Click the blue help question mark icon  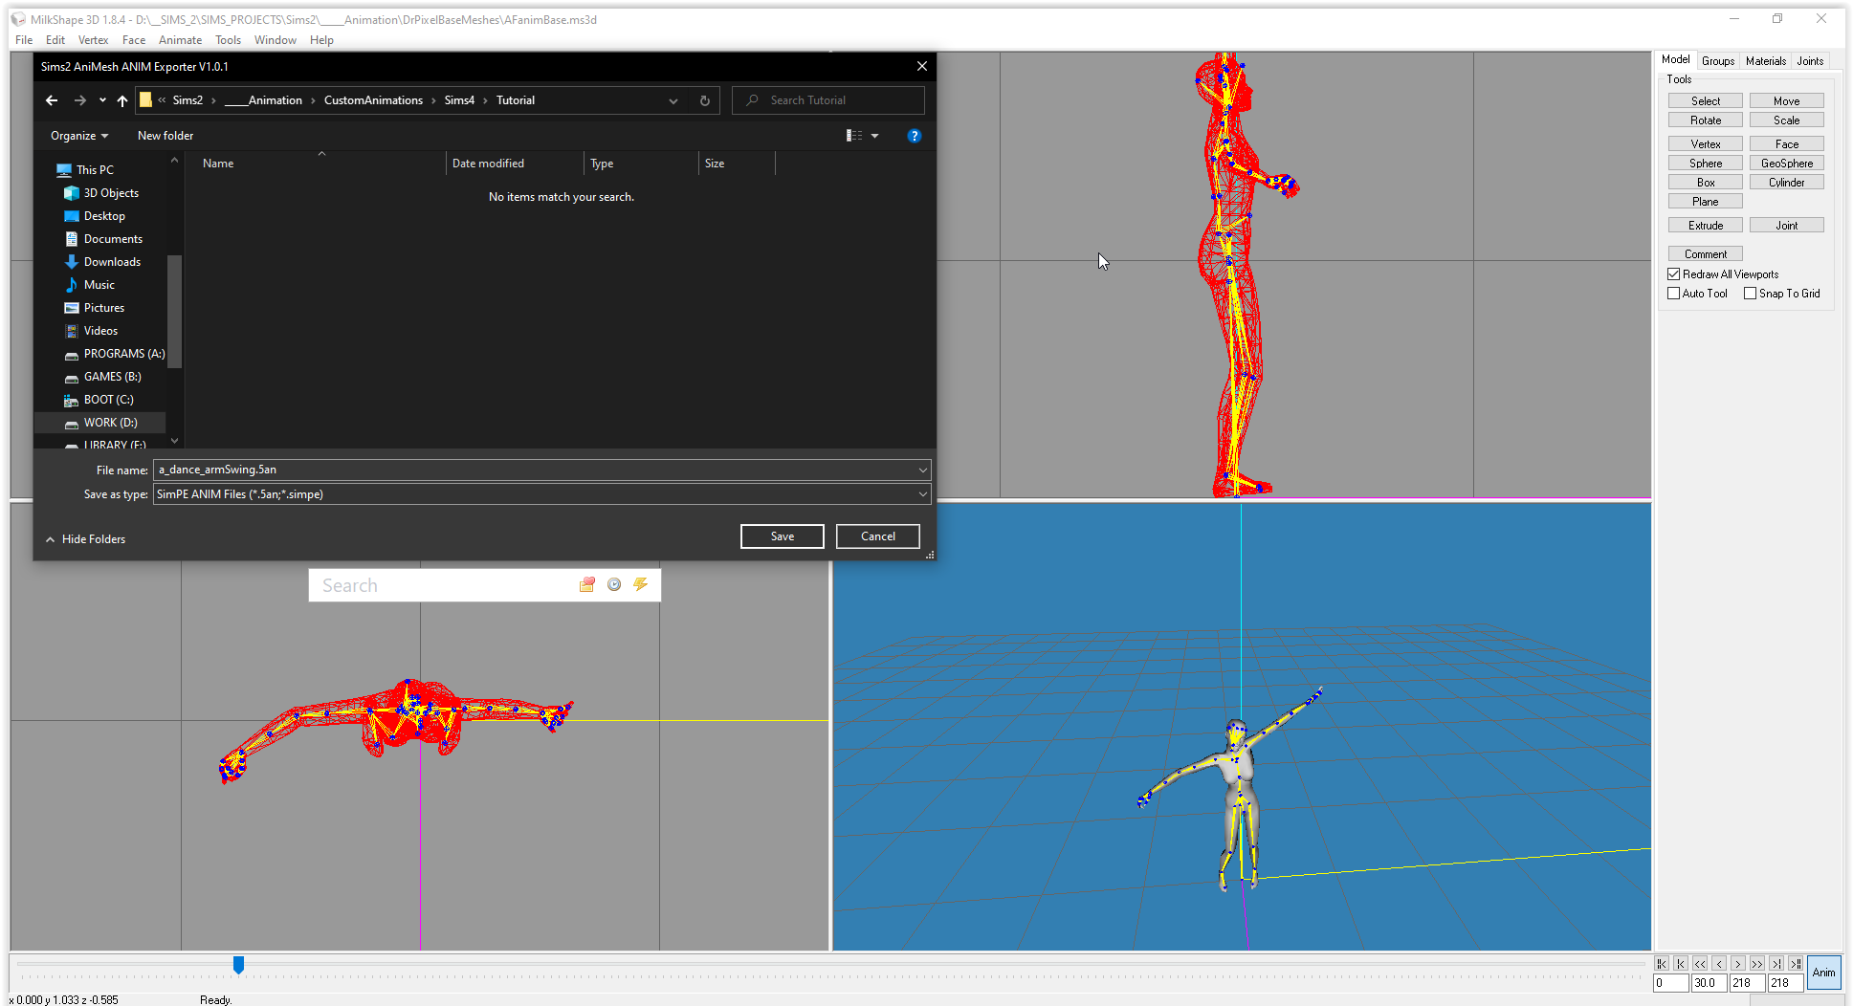914,136
